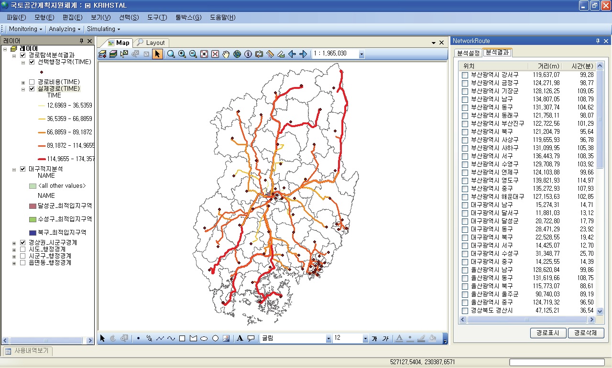Open the Monitoring dropdown menu
Screen dimensions: 612x368
[25, 29]
